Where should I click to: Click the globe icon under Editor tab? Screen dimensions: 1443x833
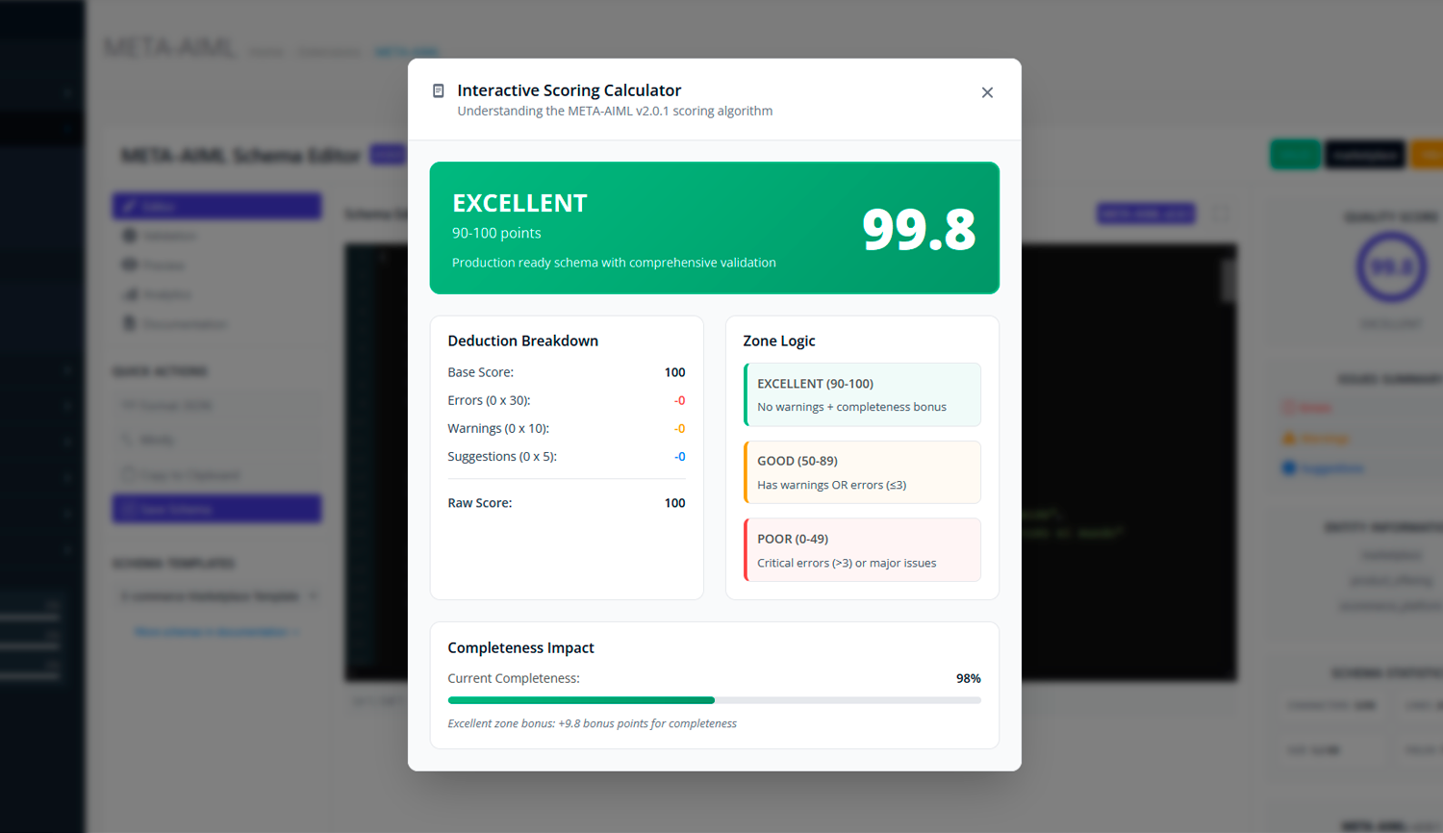click(x=130, y=236)
